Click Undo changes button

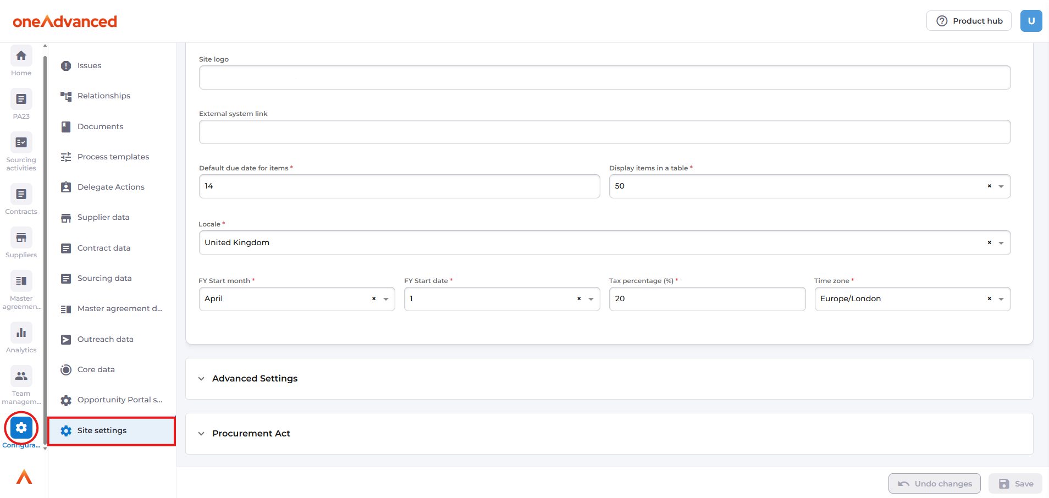(934, 484)
